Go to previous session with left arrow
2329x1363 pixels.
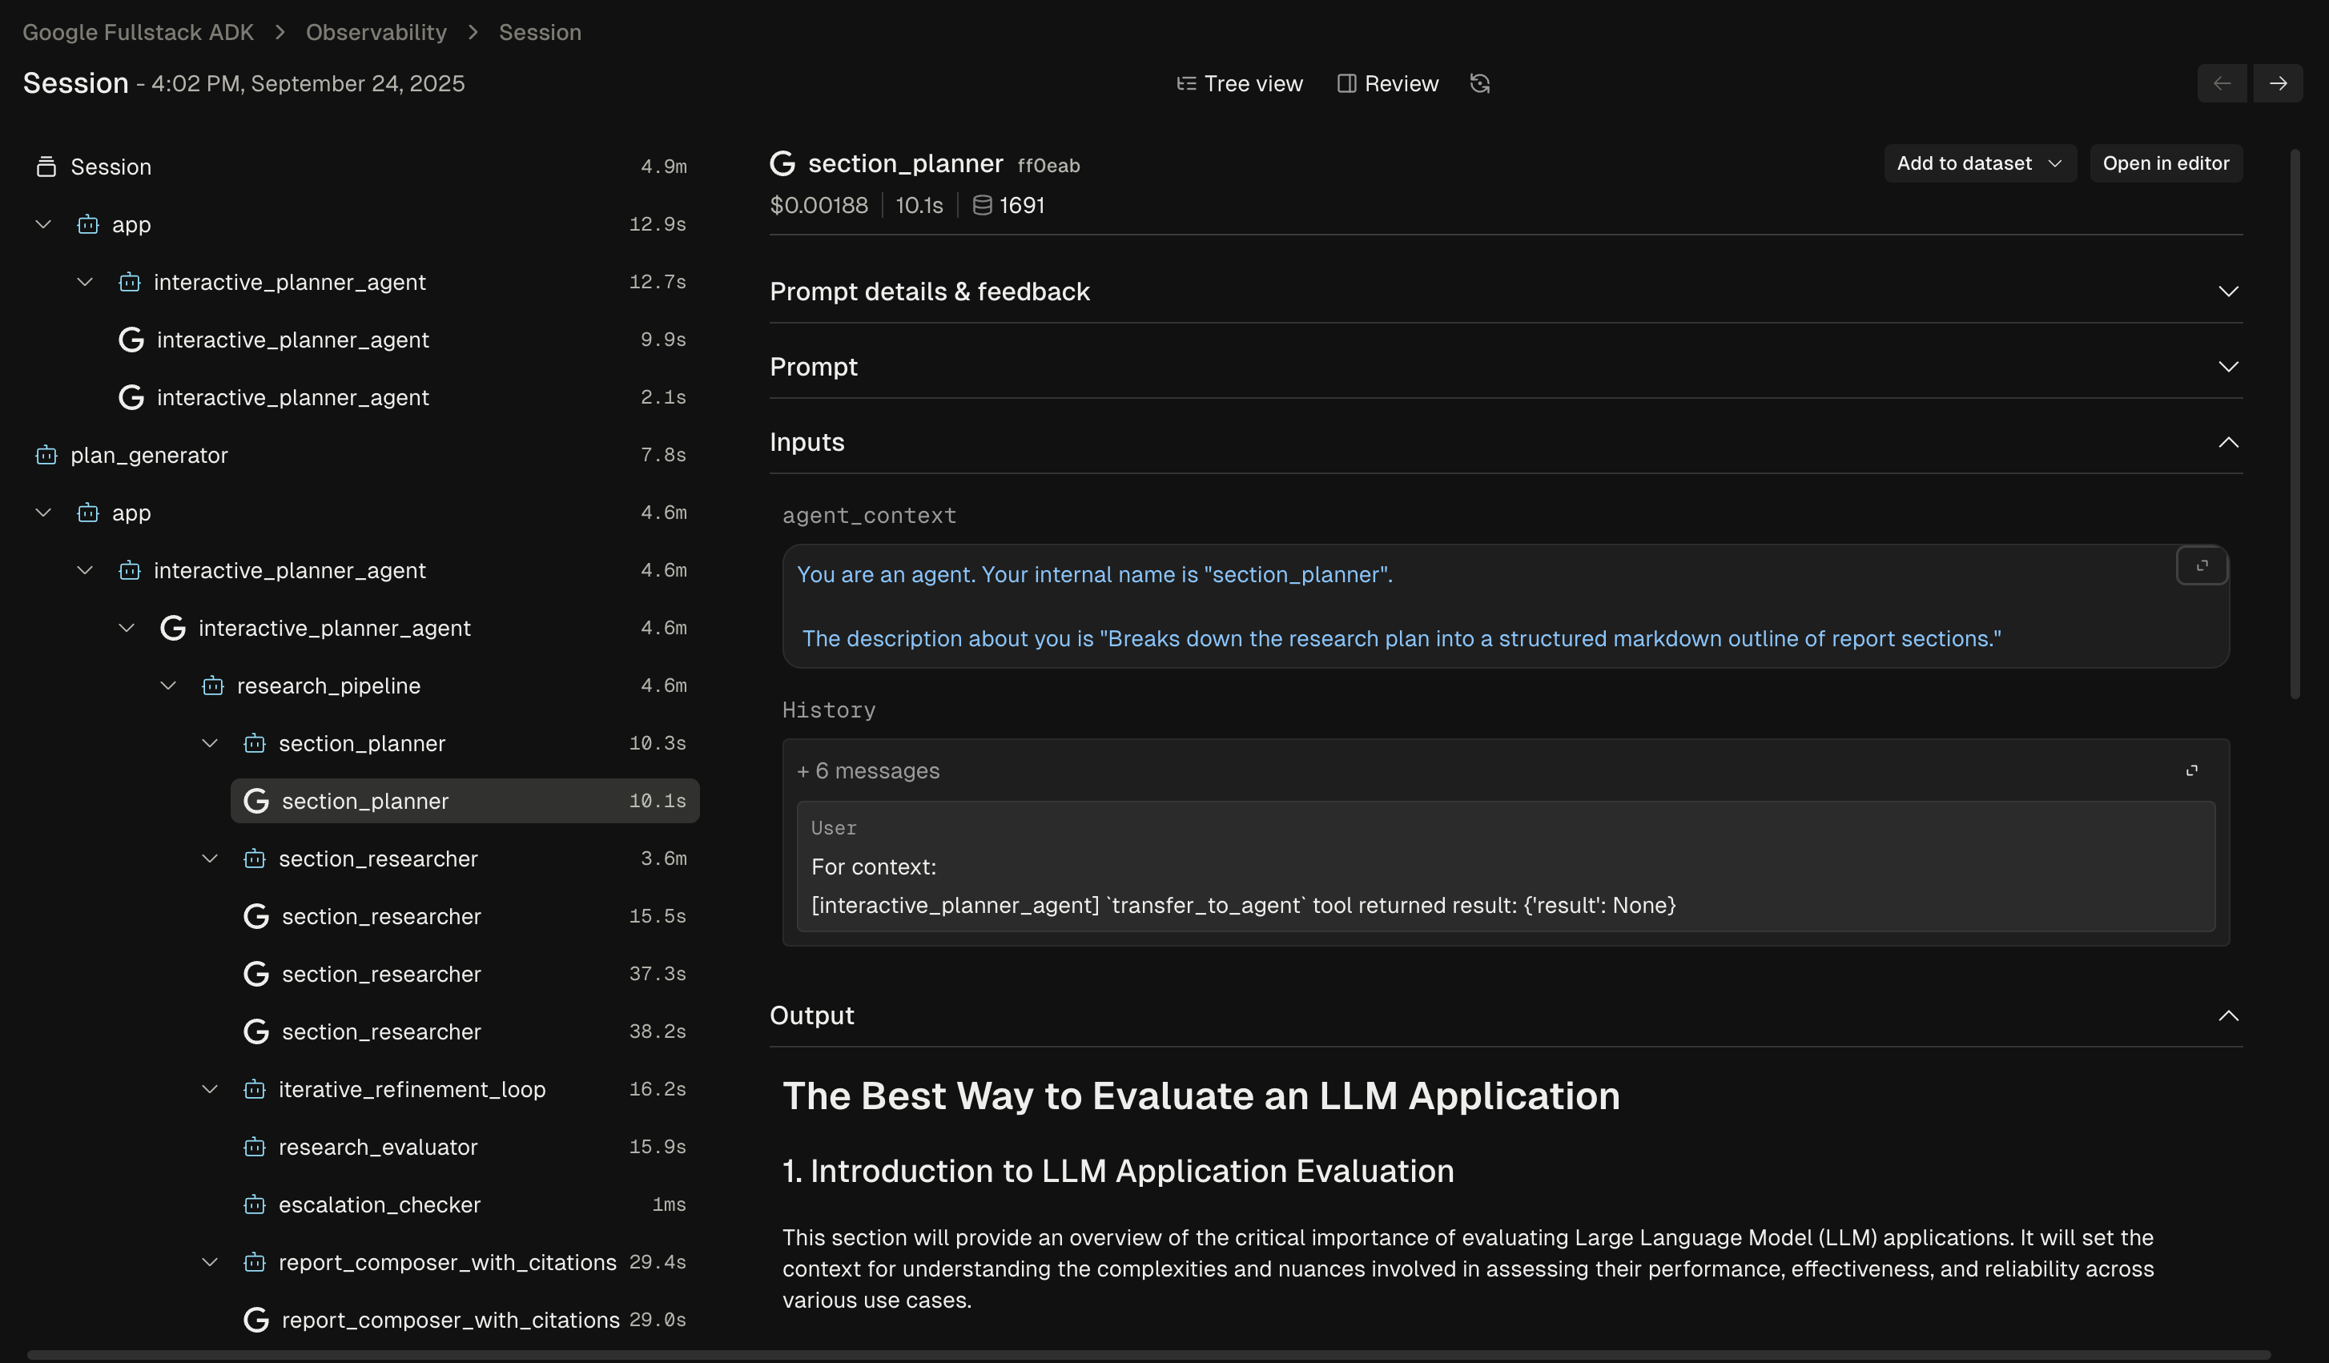pos(2222,83)
